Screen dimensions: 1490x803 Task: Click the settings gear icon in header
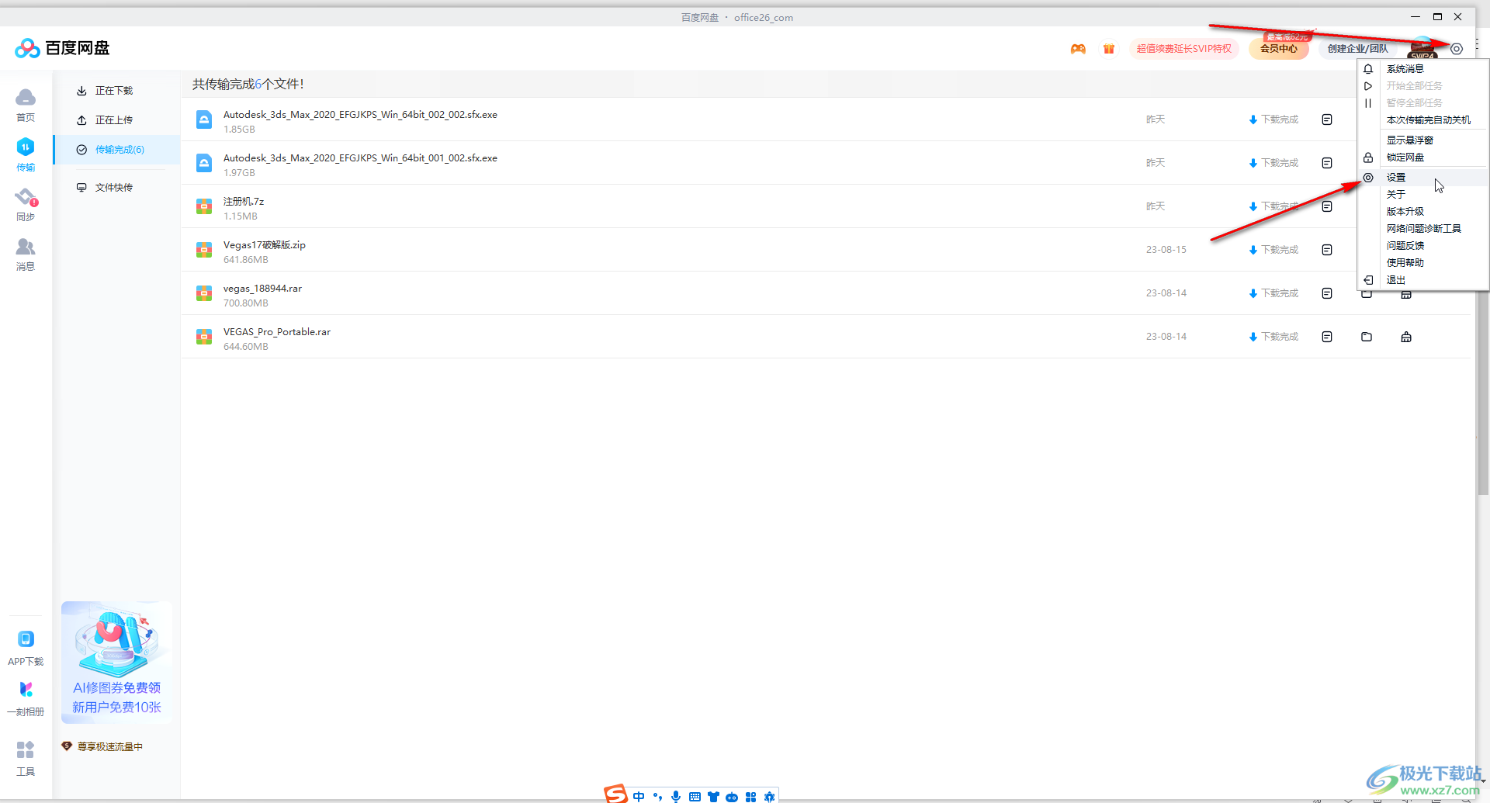(x=1457, y=49)
